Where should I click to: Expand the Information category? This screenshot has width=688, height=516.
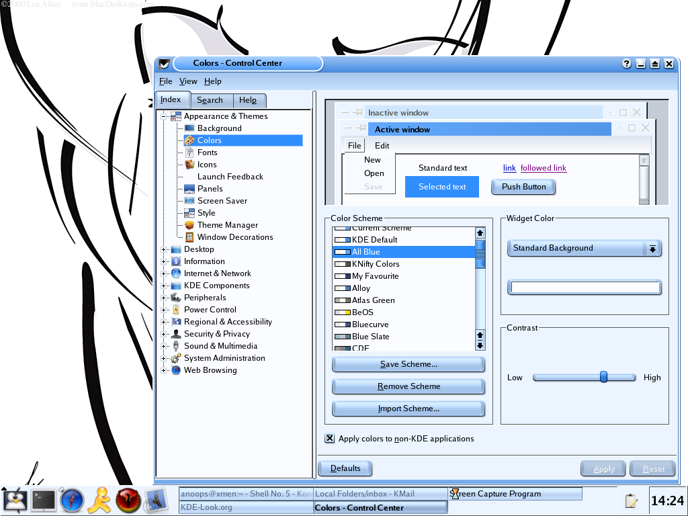tap(164, 261)
